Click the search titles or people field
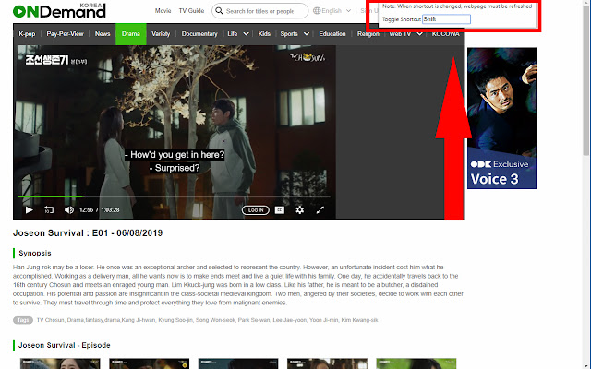Viewport: 591px width, 369px height. pyautogui.click(x=260, y=11)
